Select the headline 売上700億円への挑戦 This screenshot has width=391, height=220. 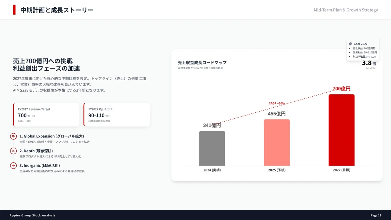(x=43, y=61)
